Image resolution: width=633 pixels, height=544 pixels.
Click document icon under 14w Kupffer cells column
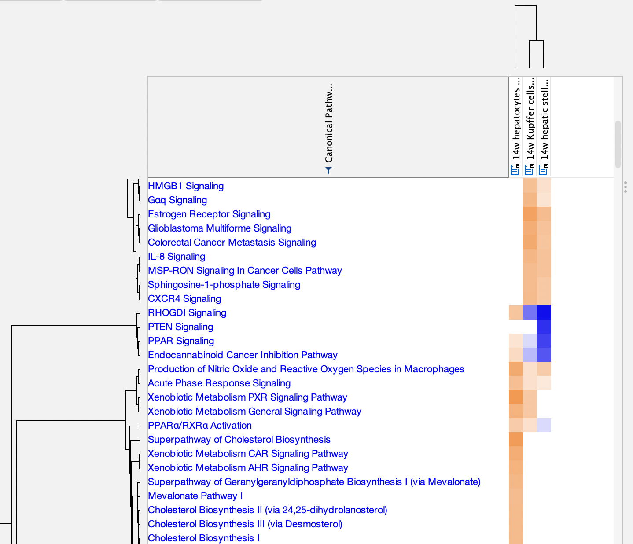point(529,169)
